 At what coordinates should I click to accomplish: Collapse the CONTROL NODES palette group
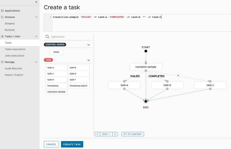[x=89, y=45]
